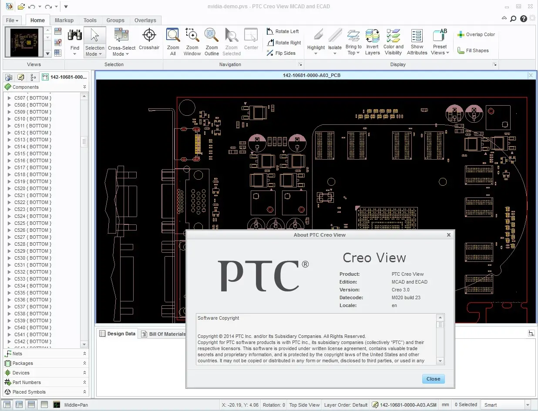This screenshot has width=538, height=411.
Task: Click the Undo arrow in quick toolbar
Action: pyautogui.click(x=31, y=7)
